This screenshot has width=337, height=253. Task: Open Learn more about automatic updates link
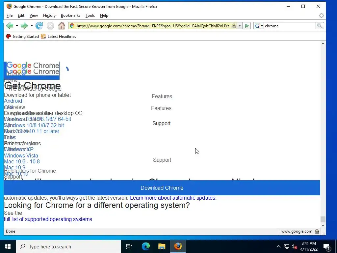[173, 198]
